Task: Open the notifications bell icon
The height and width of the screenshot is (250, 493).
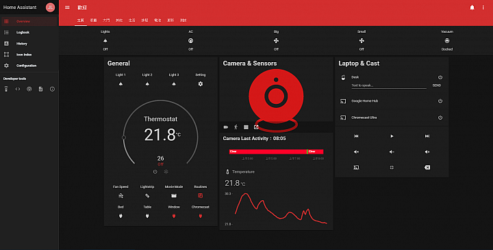Action: tap(472, 8)
